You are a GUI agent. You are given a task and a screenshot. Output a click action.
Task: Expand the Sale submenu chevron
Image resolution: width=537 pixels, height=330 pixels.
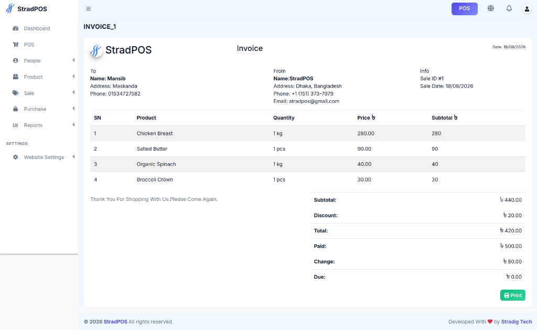pos(73,92)
